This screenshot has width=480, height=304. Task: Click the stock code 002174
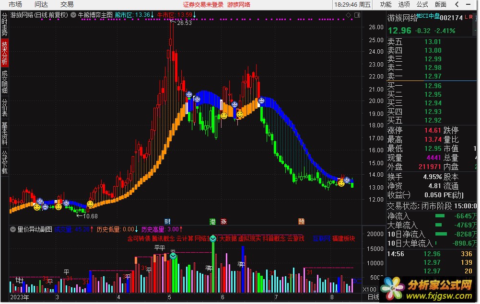point(451,18)
